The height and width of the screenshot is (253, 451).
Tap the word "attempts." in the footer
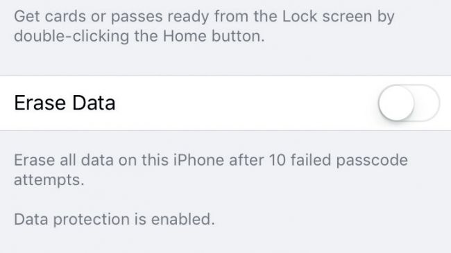49,180
